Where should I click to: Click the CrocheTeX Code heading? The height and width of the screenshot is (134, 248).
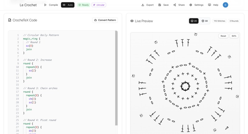point(25,20)
